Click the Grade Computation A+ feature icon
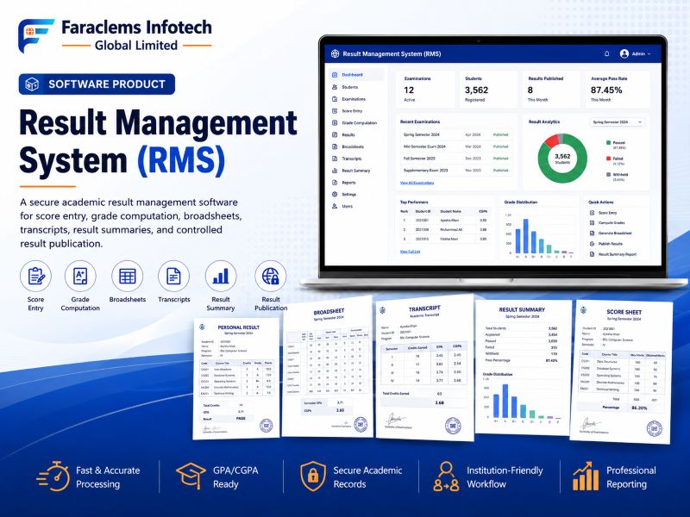The image size is (690, 517). 80,276
